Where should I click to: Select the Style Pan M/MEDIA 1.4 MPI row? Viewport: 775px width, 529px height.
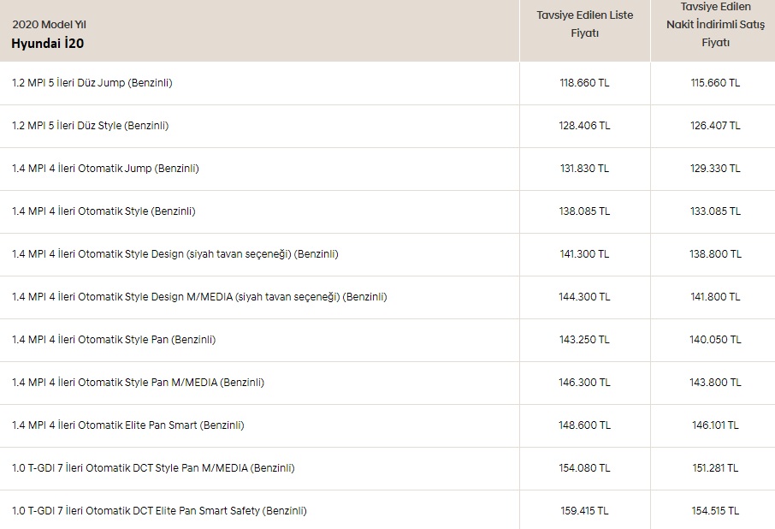click(x=138, y=383)
